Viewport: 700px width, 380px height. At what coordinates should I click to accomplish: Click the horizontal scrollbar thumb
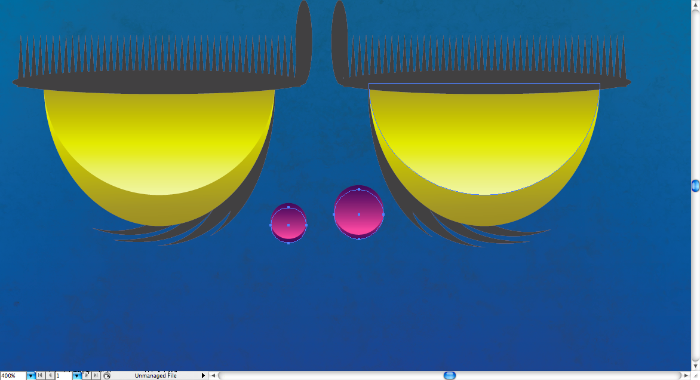click(450, 376)
